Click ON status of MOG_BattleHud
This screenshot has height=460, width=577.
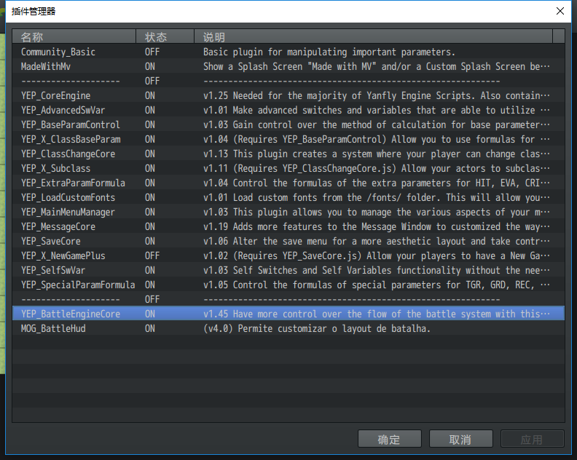[x=150, y=329]
